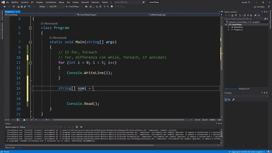Open the Any CPU platform dropdown
272x153 pixels.
[57, 7]
